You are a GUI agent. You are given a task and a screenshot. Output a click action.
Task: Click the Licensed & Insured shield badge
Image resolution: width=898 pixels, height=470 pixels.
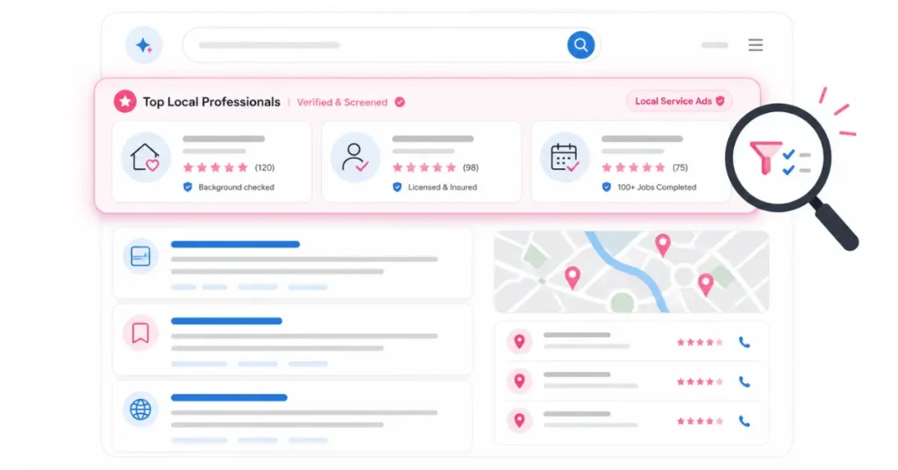point(435,187)
